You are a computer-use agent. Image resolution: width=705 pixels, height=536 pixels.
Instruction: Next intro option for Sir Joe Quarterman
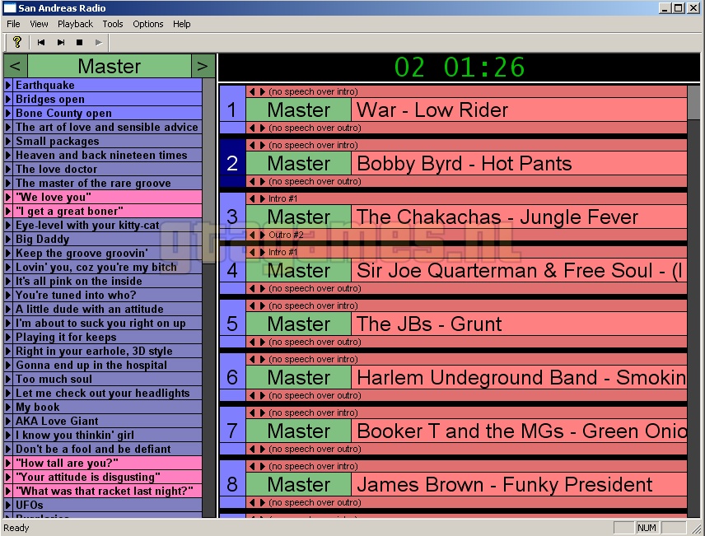point(263,252)
